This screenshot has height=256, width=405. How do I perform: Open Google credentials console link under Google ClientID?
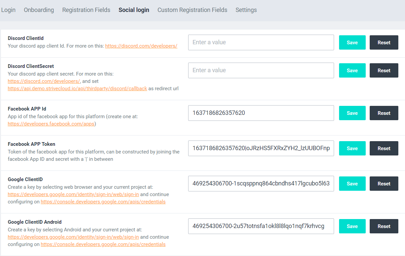(103, 202)
